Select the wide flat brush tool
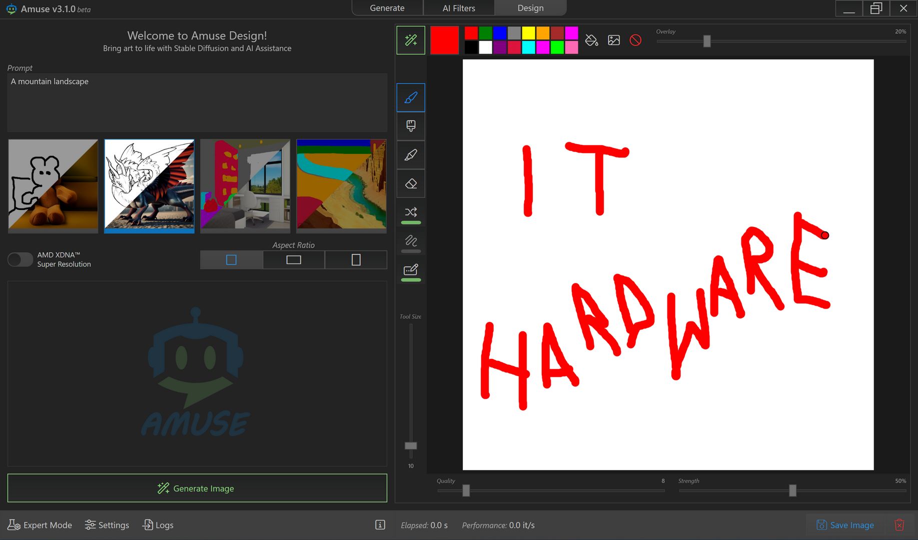This screenshot has width=918, height=540. [x=411, y=126]
